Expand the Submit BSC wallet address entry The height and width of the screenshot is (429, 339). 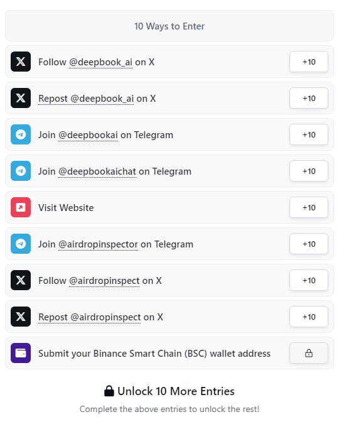tap(169, 353)
